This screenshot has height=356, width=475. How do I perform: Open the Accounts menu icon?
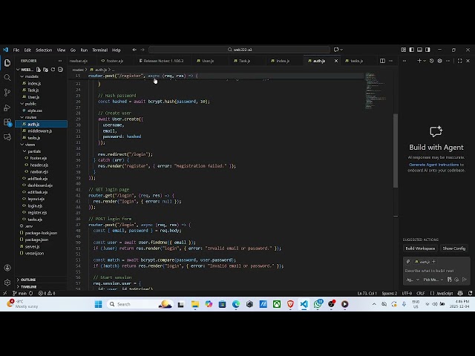pyautogui.click(x=7, y=268)
